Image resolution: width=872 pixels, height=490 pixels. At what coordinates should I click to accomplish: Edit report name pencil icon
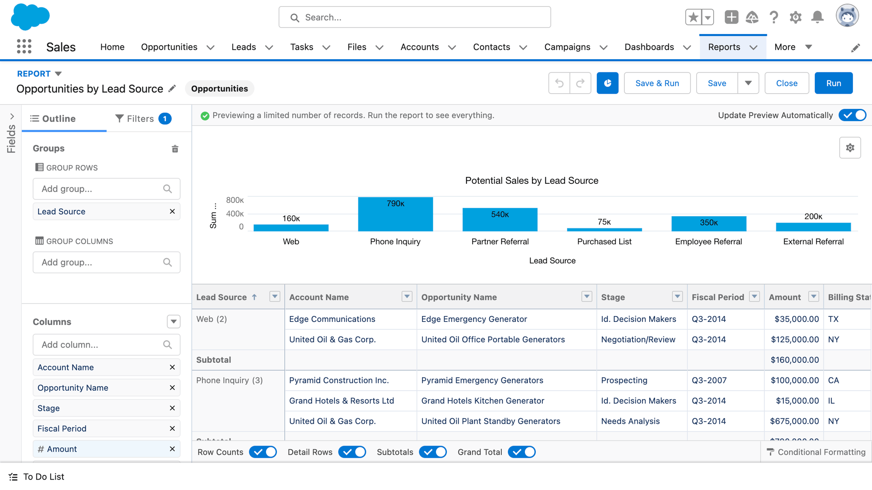pyautogui.click(x=172, y=89)
